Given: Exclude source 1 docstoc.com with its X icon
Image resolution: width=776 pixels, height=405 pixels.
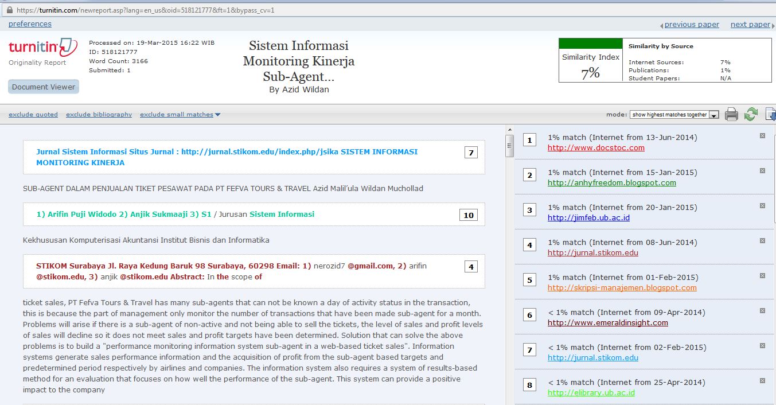Looking at the screenshot, I should click(762, 136).
